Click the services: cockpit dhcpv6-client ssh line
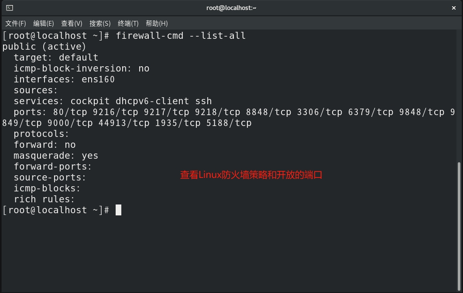This screenshot has height=293, width=463. pos(113,101)
